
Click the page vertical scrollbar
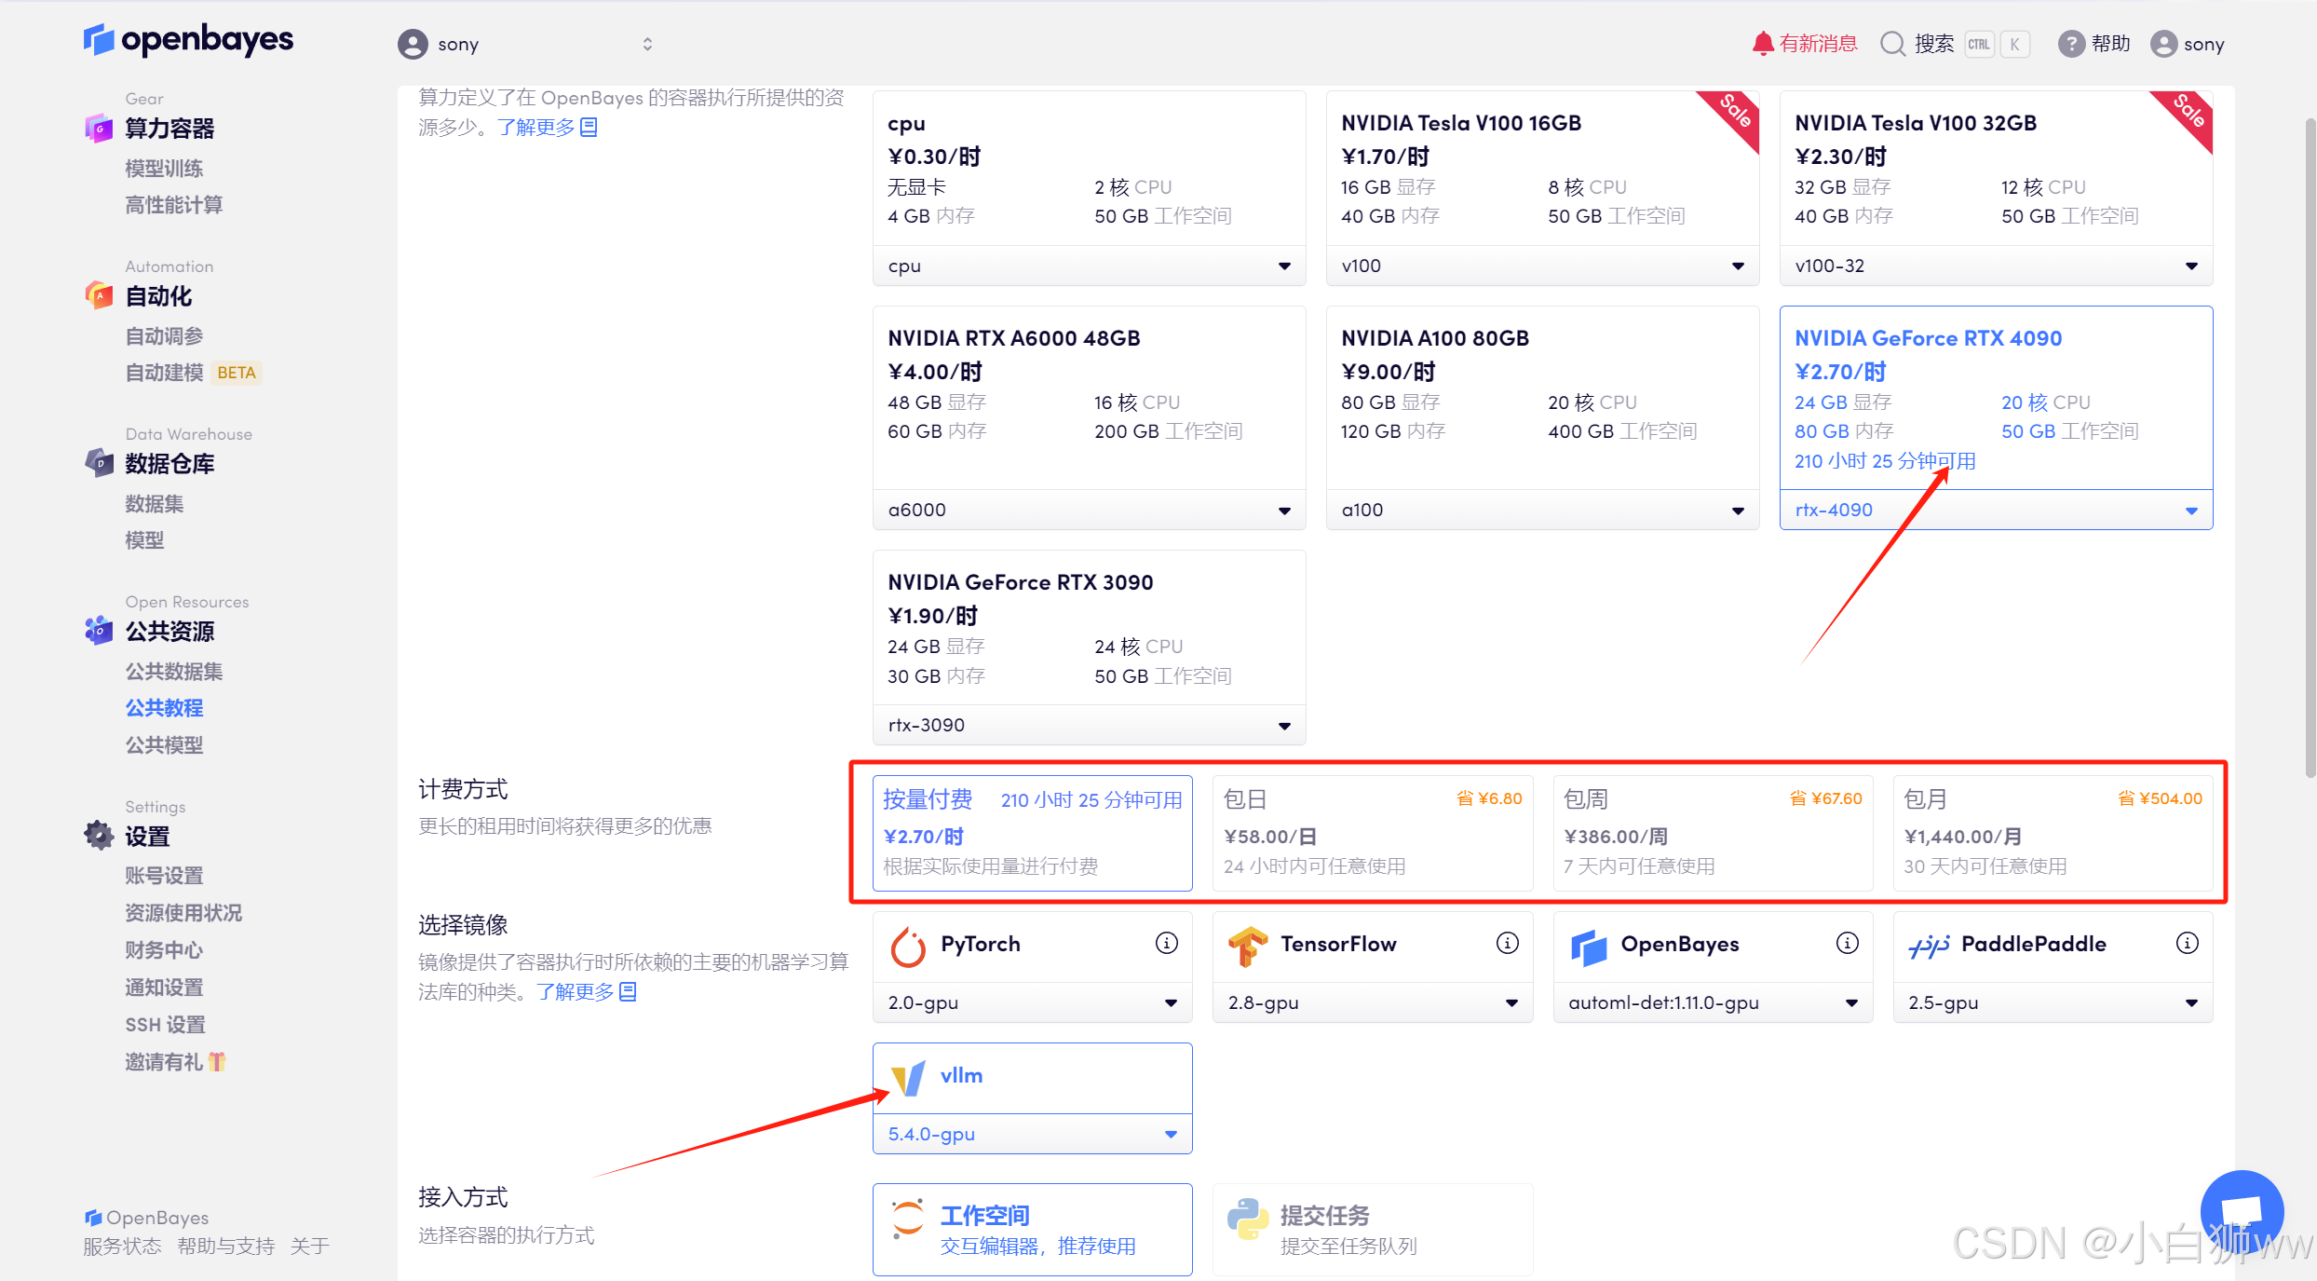2310,447
